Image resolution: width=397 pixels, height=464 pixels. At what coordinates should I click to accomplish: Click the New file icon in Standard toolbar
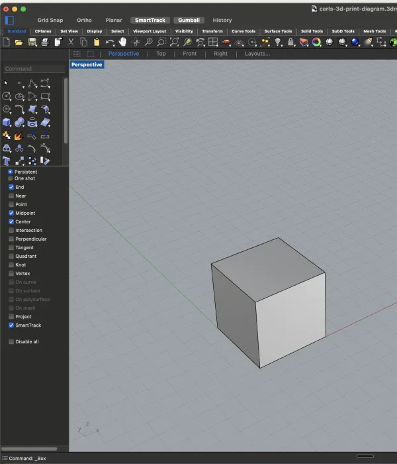pyautogui.click(x=6, y=42)
